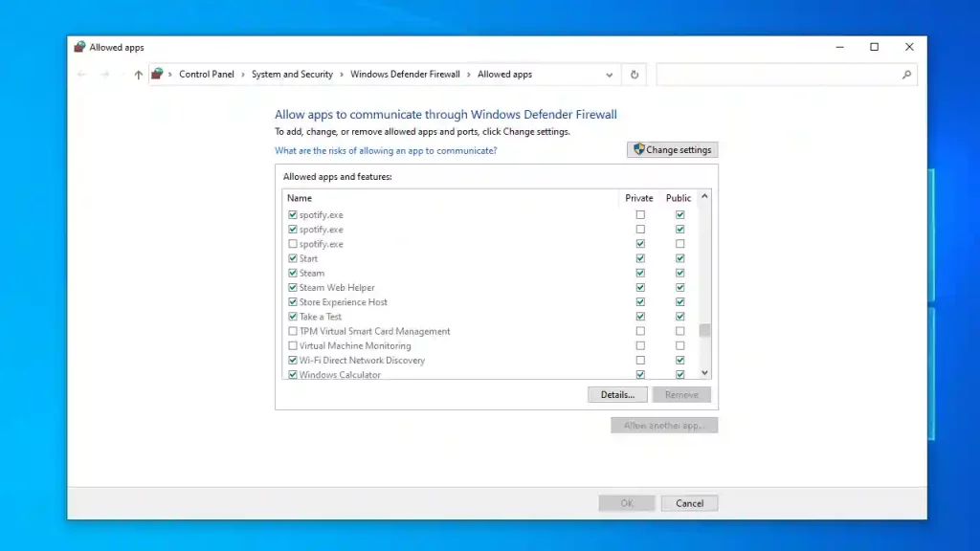Image resolution: width=980 pixels, height=551 pixels.
Task: Click the Details... button
Action: (x=617, y=395)
